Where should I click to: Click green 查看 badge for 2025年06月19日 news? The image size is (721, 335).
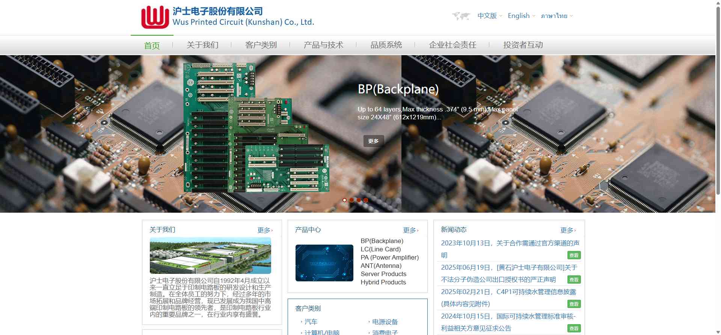[574, 280]
